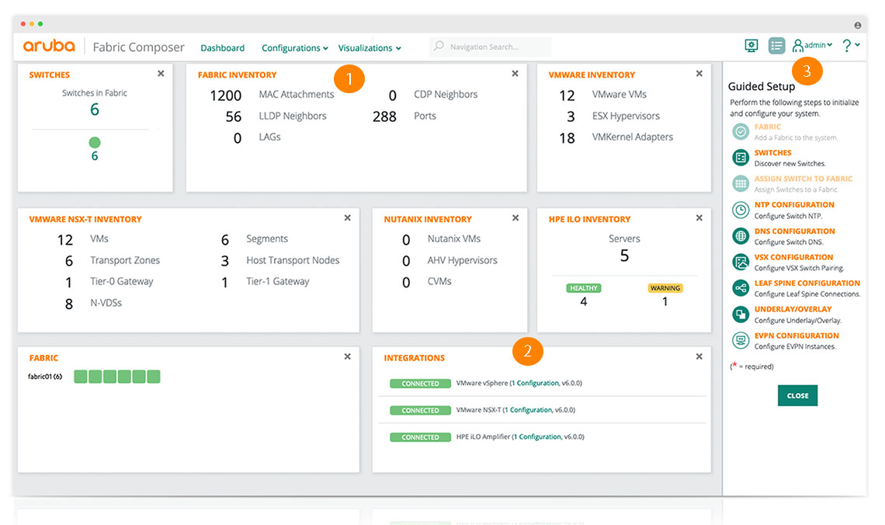The height and width of the screenshot is (525, 885).
Task: Click the Ports count 288
Action: pyautogui.click(x=384, y=116)
